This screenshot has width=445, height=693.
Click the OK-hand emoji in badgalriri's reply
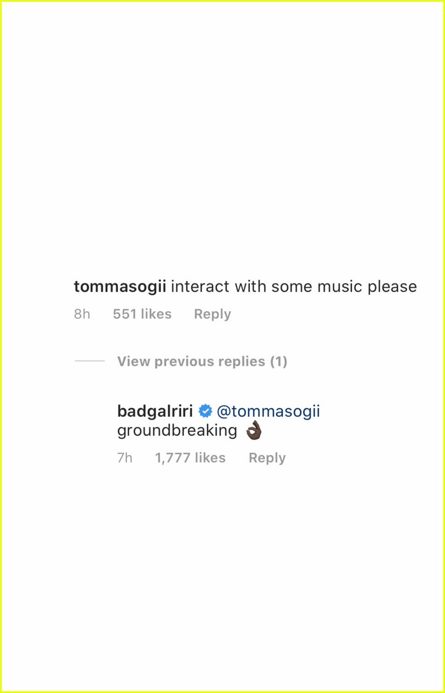(x=255, y=430)
